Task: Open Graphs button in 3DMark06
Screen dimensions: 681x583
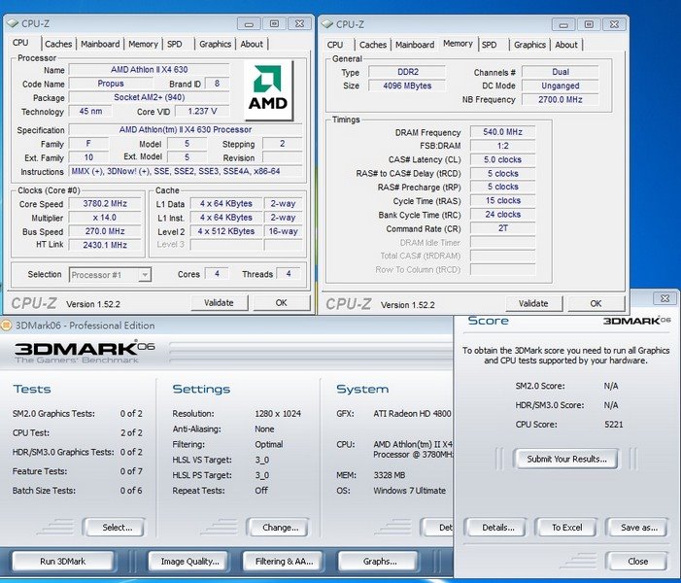Action: (380, 562)
